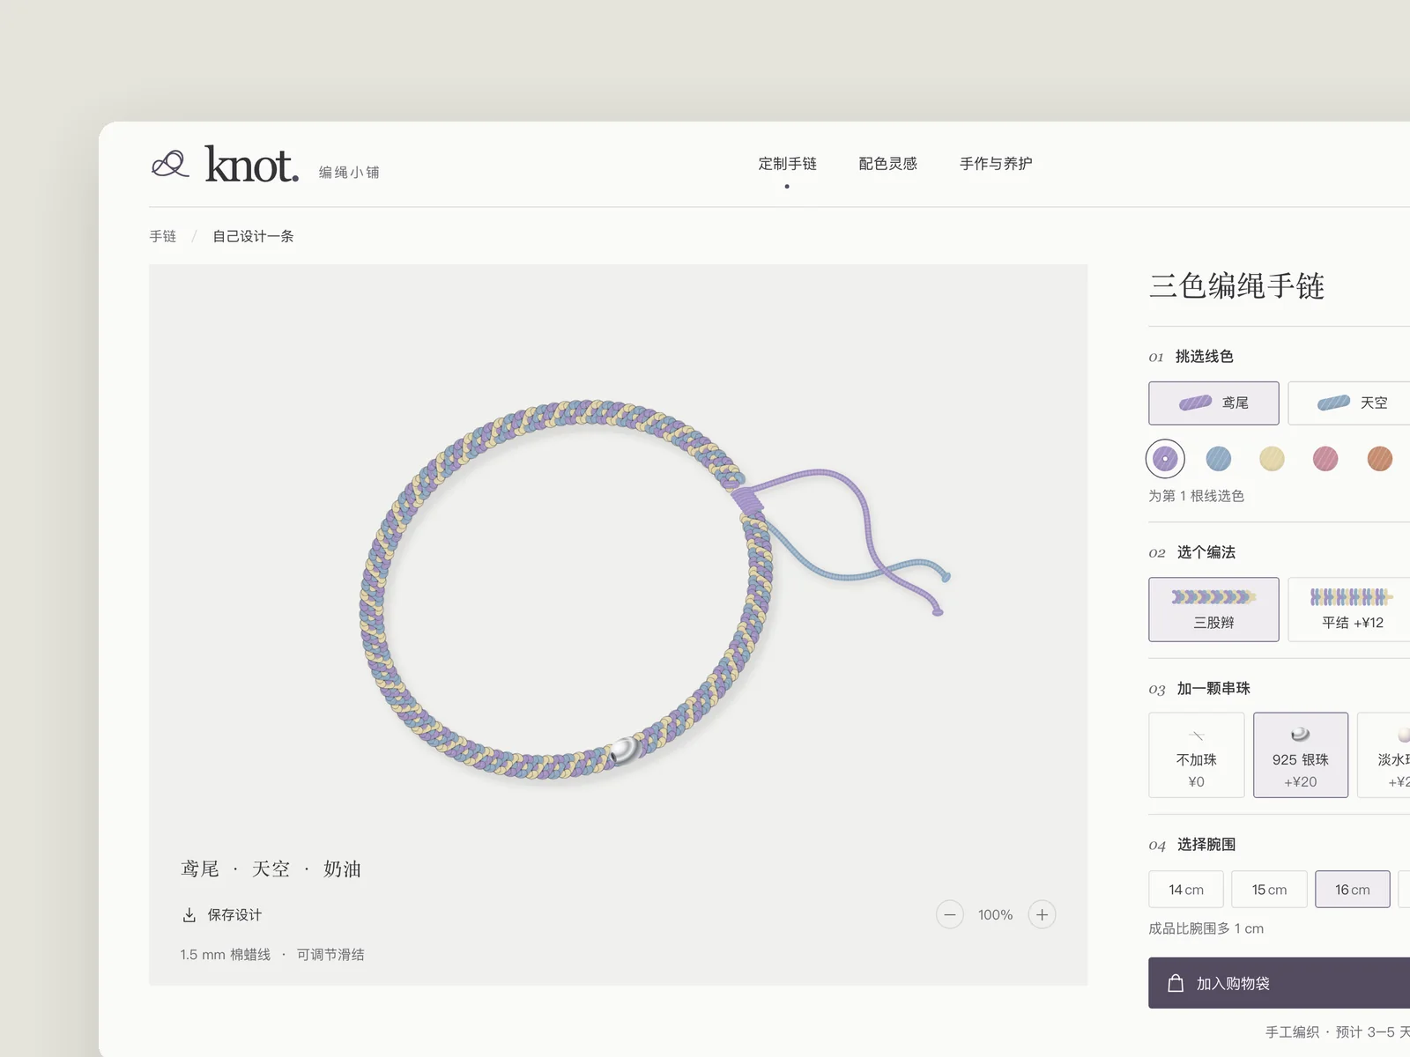
Task: Click the 1.5 mm 棉蜡线 spec text
Action: click(x=226, y=955)
